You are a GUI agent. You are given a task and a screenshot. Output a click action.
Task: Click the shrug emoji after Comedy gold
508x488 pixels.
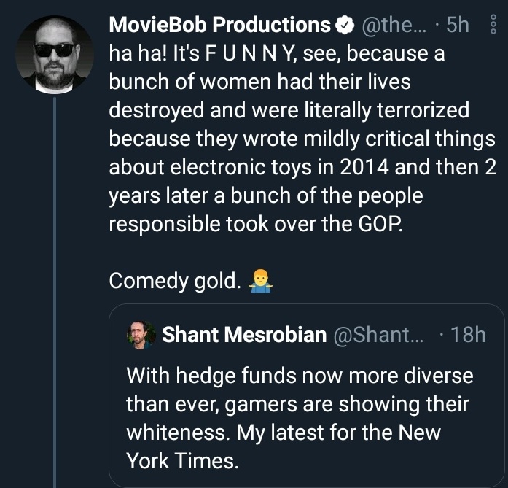click(260, 280)
